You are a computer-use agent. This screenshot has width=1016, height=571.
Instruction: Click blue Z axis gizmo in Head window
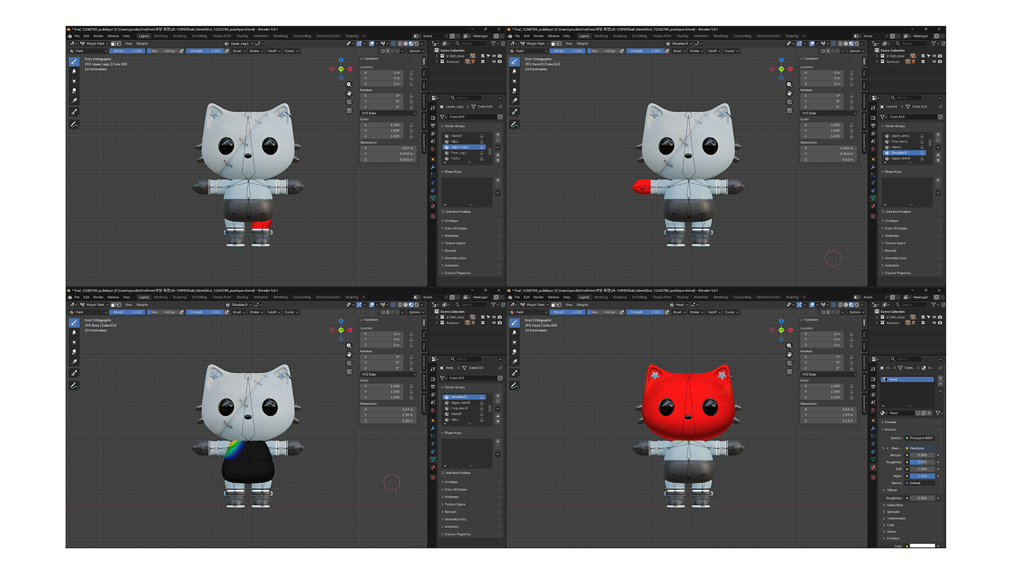click(x=781, y=321)
